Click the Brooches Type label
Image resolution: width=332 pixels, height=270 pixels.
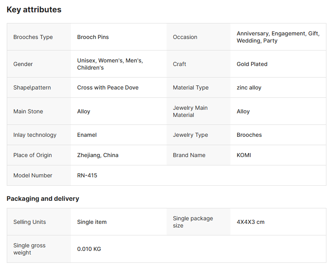click(33, 37)
